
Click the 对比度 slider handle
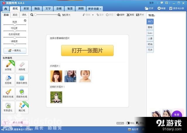(x=15, y=31)
